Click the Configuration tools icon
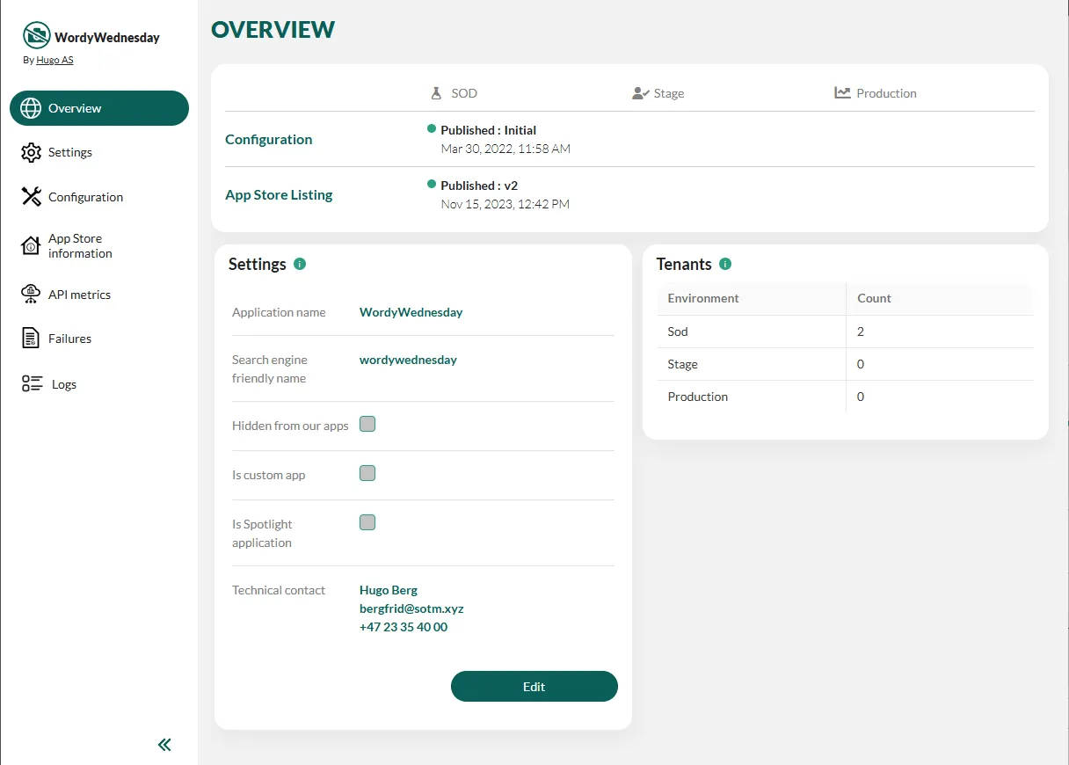 pyautogui.click(x=31, y=197)
